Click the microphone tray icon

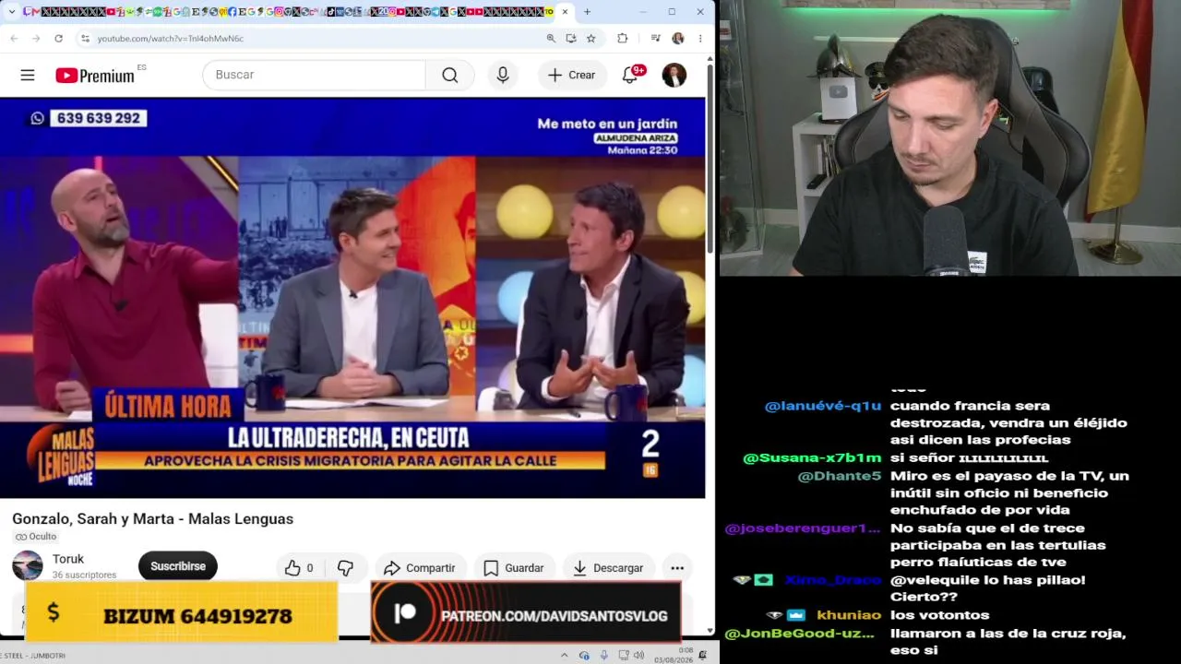[x=604, y=655]
